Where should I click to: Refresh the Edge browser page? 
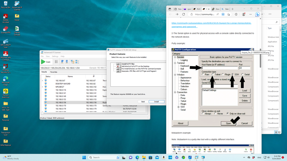click(184, 14)
